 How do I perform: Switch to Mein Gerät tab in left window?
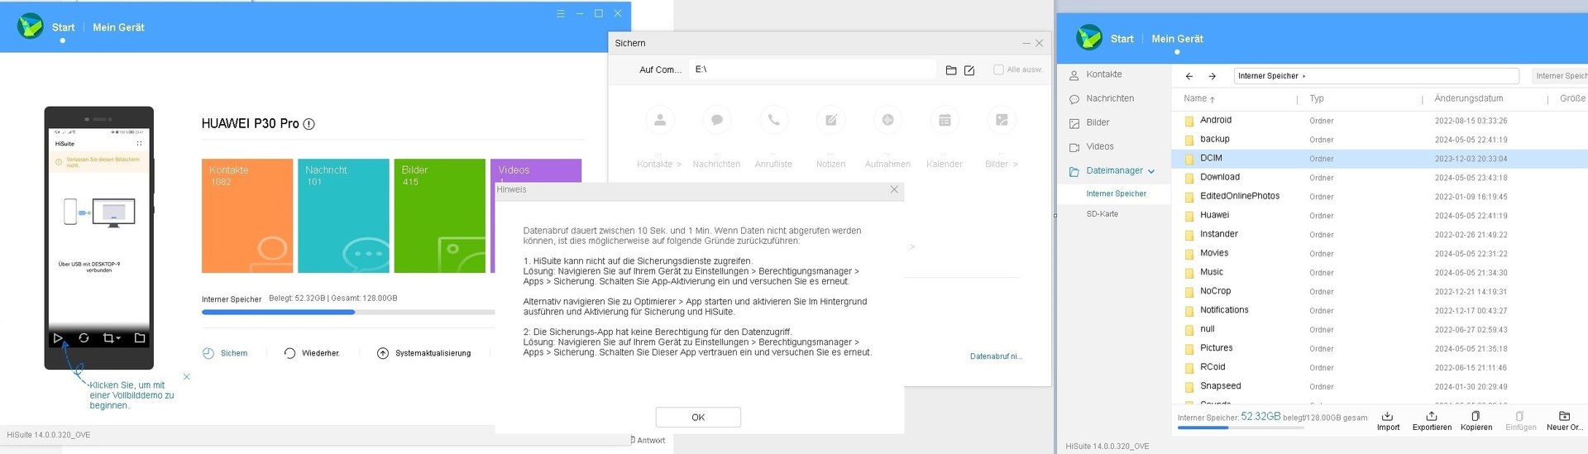click(118, 27)
